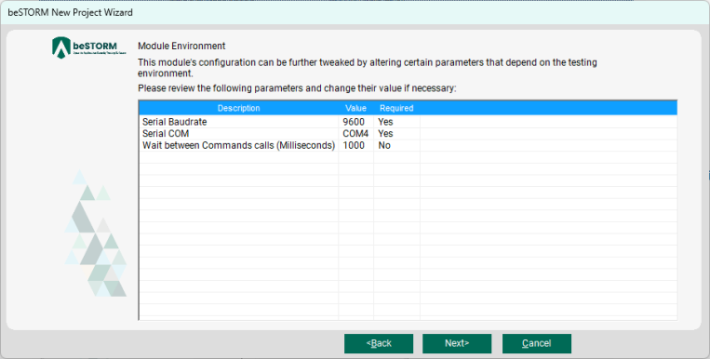
Task: Click the 9600 baudrate value
Action: (x=354, y=122)
